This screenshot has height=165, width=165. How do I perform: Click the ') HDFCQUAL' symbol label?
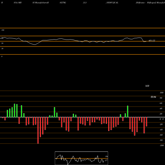click(112, 3)
